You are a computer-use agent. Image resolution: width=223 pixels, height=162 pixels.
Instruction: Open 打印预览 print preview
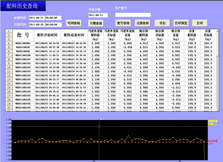181,23
